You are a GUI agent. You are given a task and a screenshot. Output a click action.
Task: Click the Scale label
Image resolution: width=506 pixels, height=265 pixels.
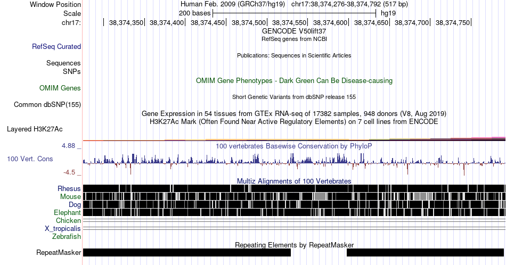pyautogui.click(x=72, y=13)
